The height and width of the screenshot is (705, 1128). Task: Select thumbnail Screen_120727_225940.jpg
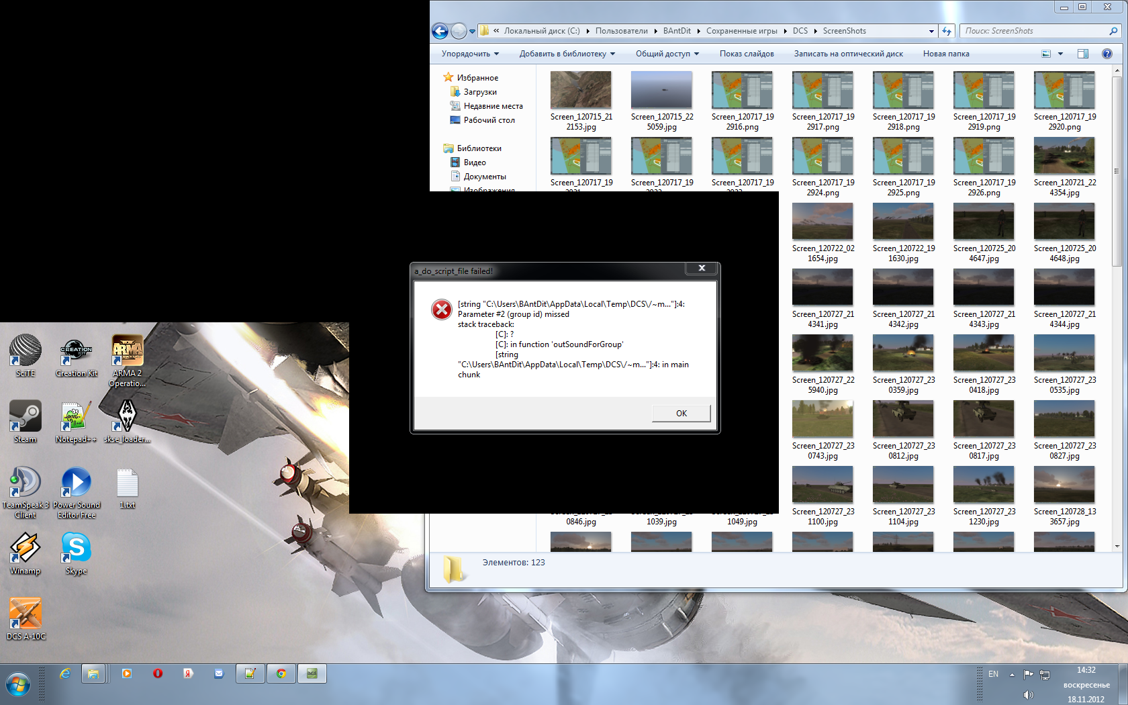(822, 365)
